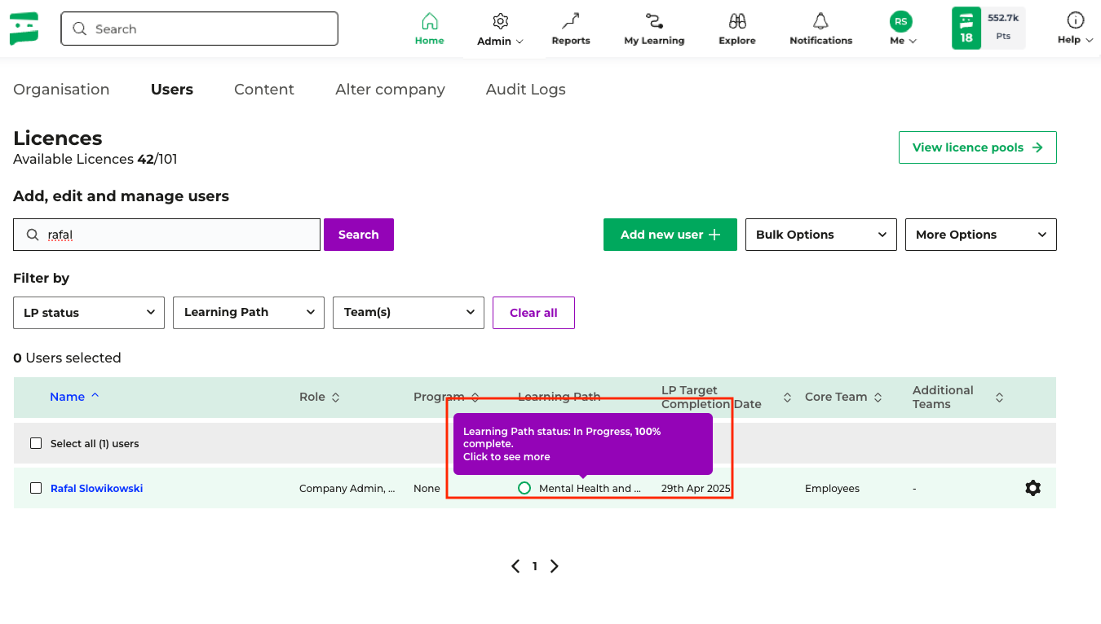1101x624 pixels.
Task: Go to next page of users
Action: pyautogui.click(x=555, y=566)
